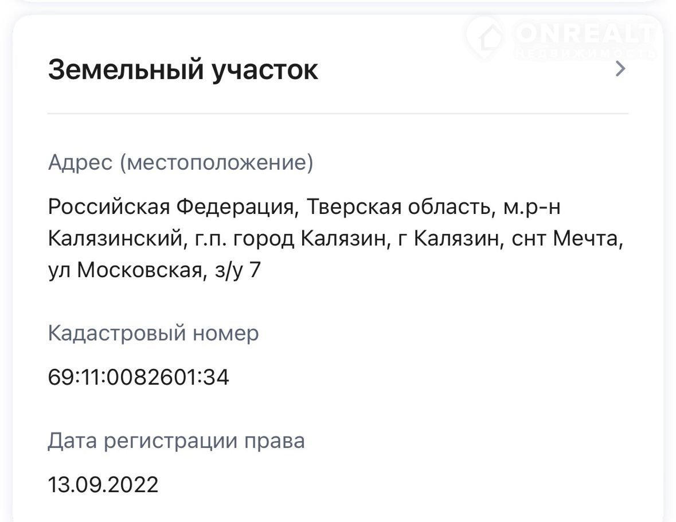This screenshot has height=522, width=676.
Task: Click the word Калязинский in the address
Action: (114, 238)
